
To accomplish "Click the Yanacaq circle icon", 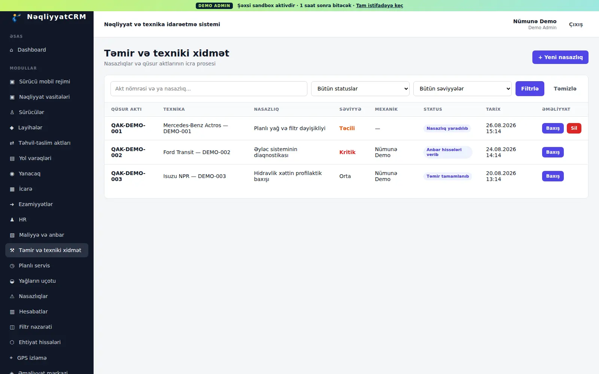I will [x=12, y=174].
